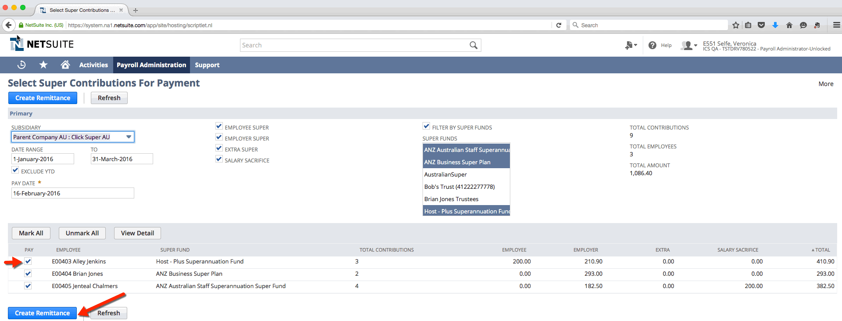The width and height of the screenshot is (842, 321).
Task: Click top Create Remittance button
Action: tap(43, 98)
